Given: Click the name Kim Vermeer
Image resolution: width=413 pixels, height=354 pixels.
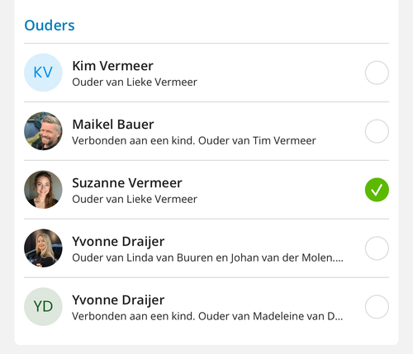Looking at the screenshot, I should (x=112, y=66).
